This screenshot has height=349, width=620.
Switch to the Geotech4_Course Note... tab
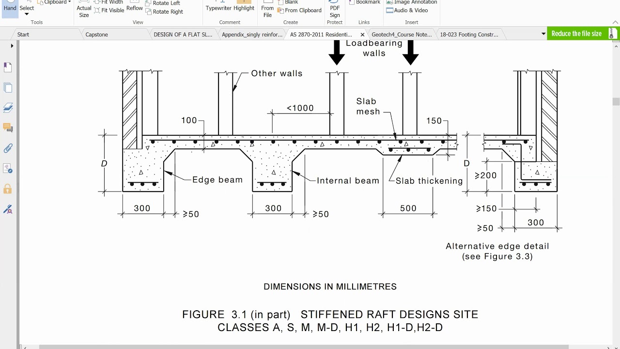click(x=402, y=34)
